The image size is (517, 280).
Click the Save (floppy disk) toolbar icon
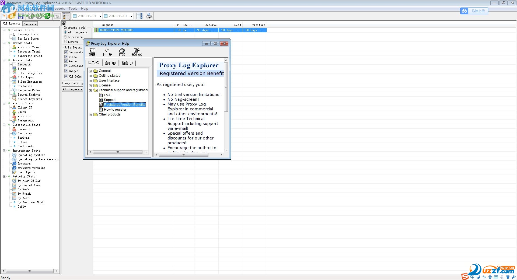click(20, 16)
